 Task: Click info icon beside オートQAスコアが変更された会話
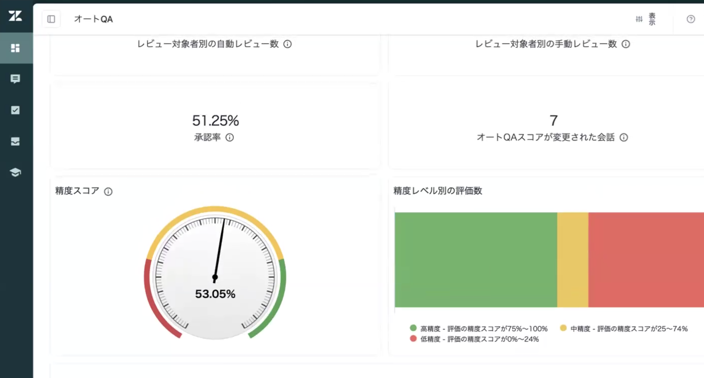624,137
